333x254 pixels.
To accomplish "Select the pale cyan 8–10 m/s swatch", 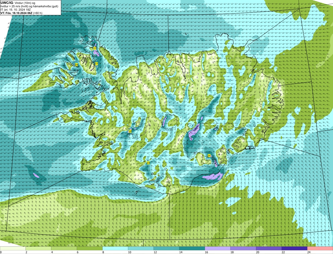I will point(115,248).
